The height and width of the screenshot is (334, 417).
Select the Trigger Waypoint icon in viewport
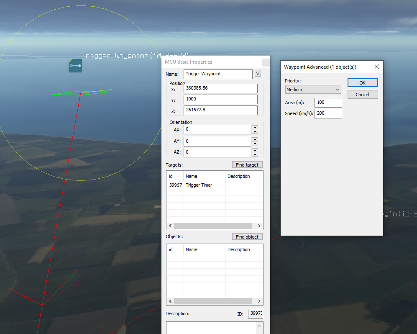[x=75, y=66]
